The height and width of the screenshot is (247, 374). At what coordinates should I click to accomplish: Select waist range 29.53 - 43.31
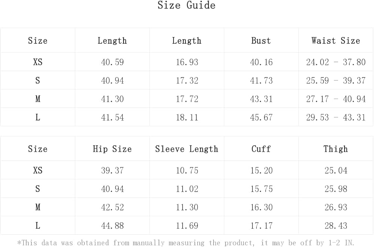click(335, 117)
